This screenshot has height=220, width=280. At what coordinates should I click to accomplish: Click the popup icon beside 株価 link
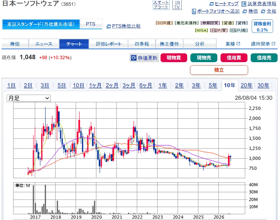(x=245, y=11)
